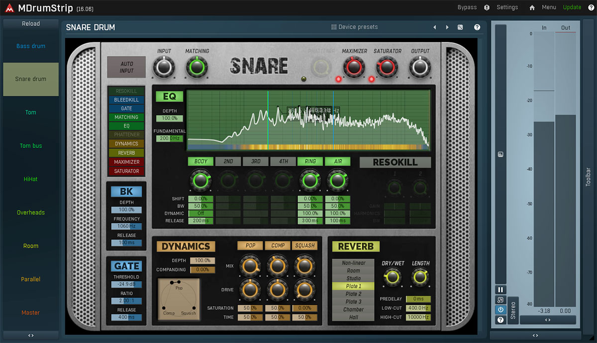This screenshot has width=597, height=343.
Task: Click RESOKILL in module list
Action: tap(126, 91)
